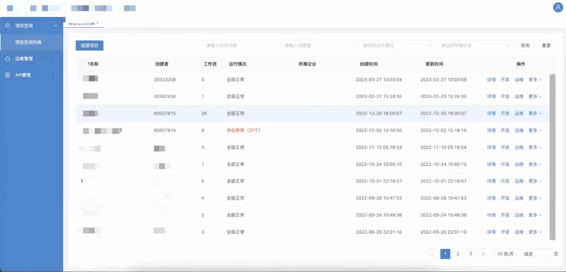
Task: Expand the 运维管理 menu section
Action: pyautogui.click(x=56, y=58)
